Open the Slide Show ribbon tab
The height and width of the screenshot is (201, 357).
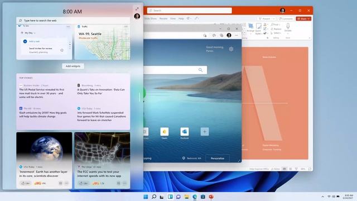point(151,18)
